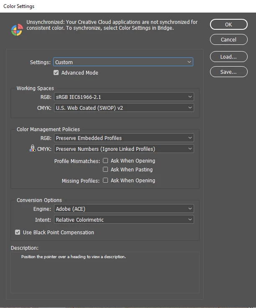Open the Working Spaces RGB dropdown
The image size is (256, 308).
pyautogui.click(x=124, y=97)
